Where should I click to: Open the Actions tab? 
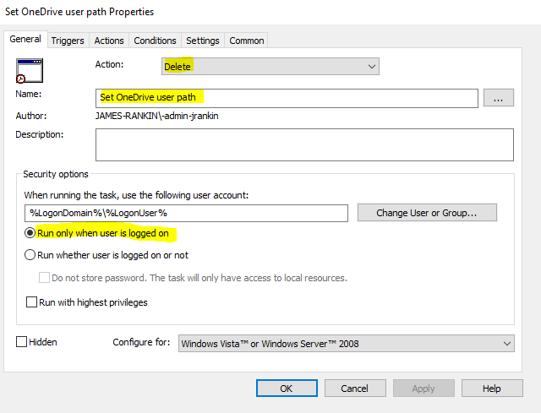point(109,41)
